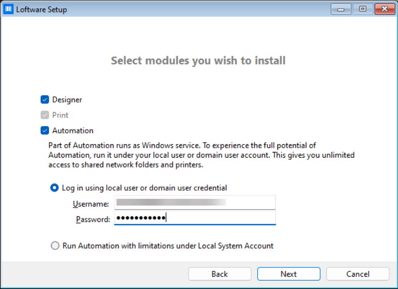This screenshot has height=289, width=398.
Task: Select Run Automation under Local System Account
Action: [55, 246]
